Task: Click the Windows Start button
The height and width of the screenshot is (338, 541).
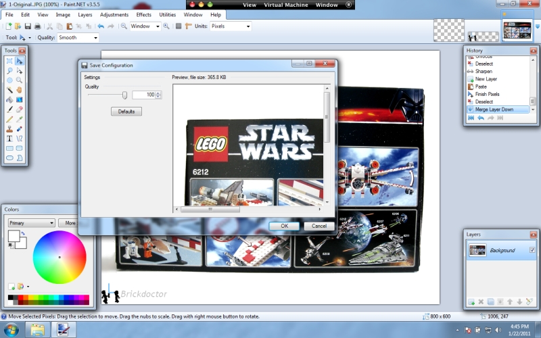Action: [x=11, y=330]
